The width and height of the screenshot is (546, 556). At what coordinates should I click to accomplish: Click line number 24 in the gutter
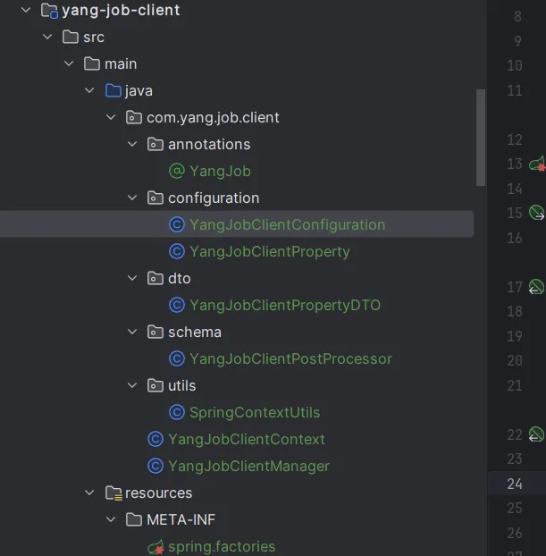[x=514, y=484]
